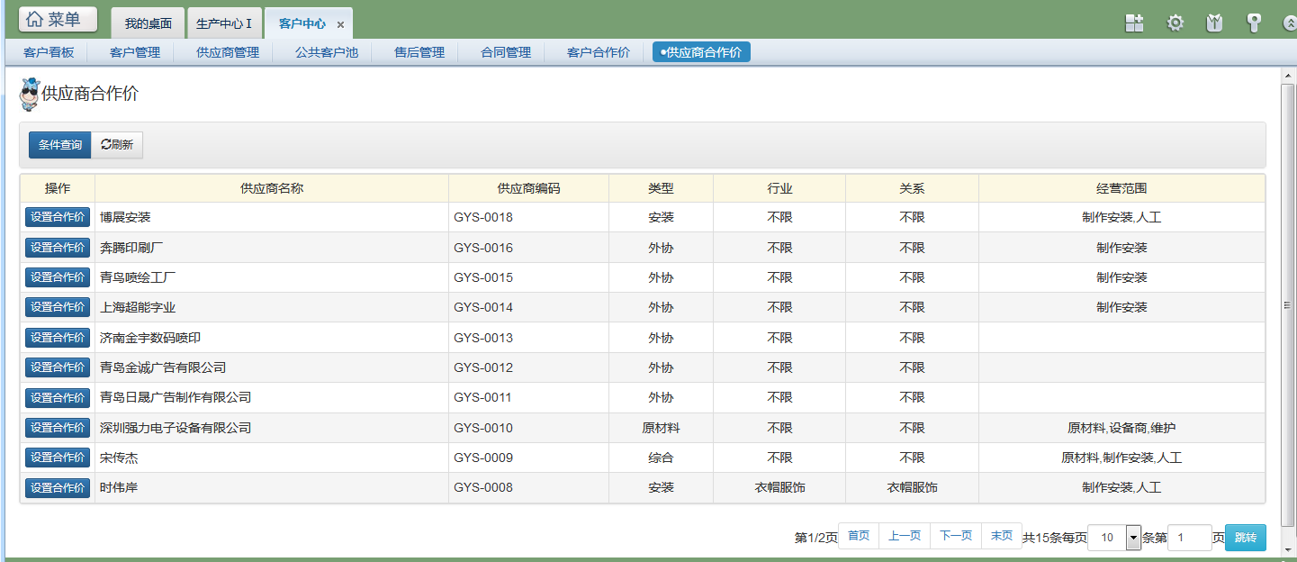Click the page number input field
Viewport: 1297px width, 562px height.
[1190, 538]
